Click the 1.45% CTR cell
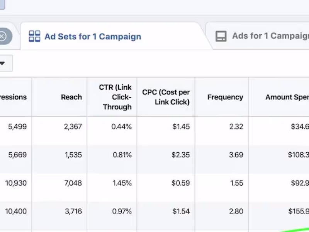Screen dimensions: 309x232 [122, 183]
